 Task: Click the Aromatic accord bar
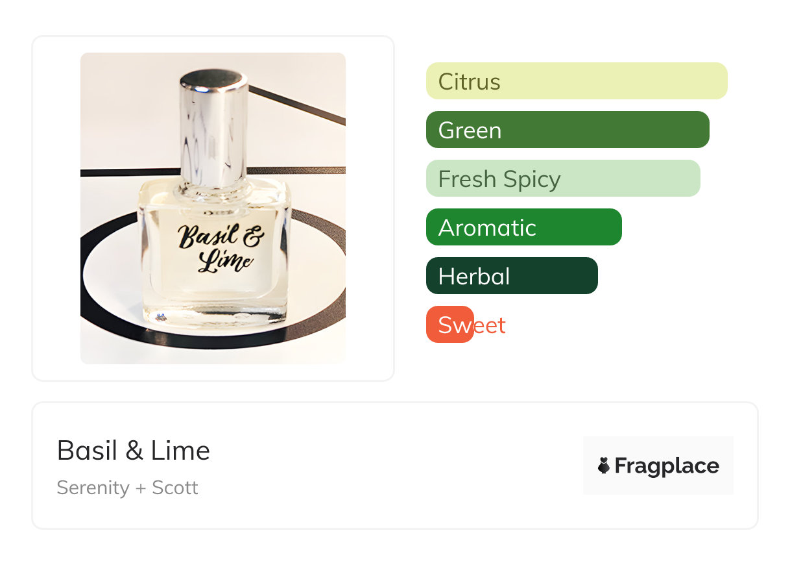click(x=523, y=227)
